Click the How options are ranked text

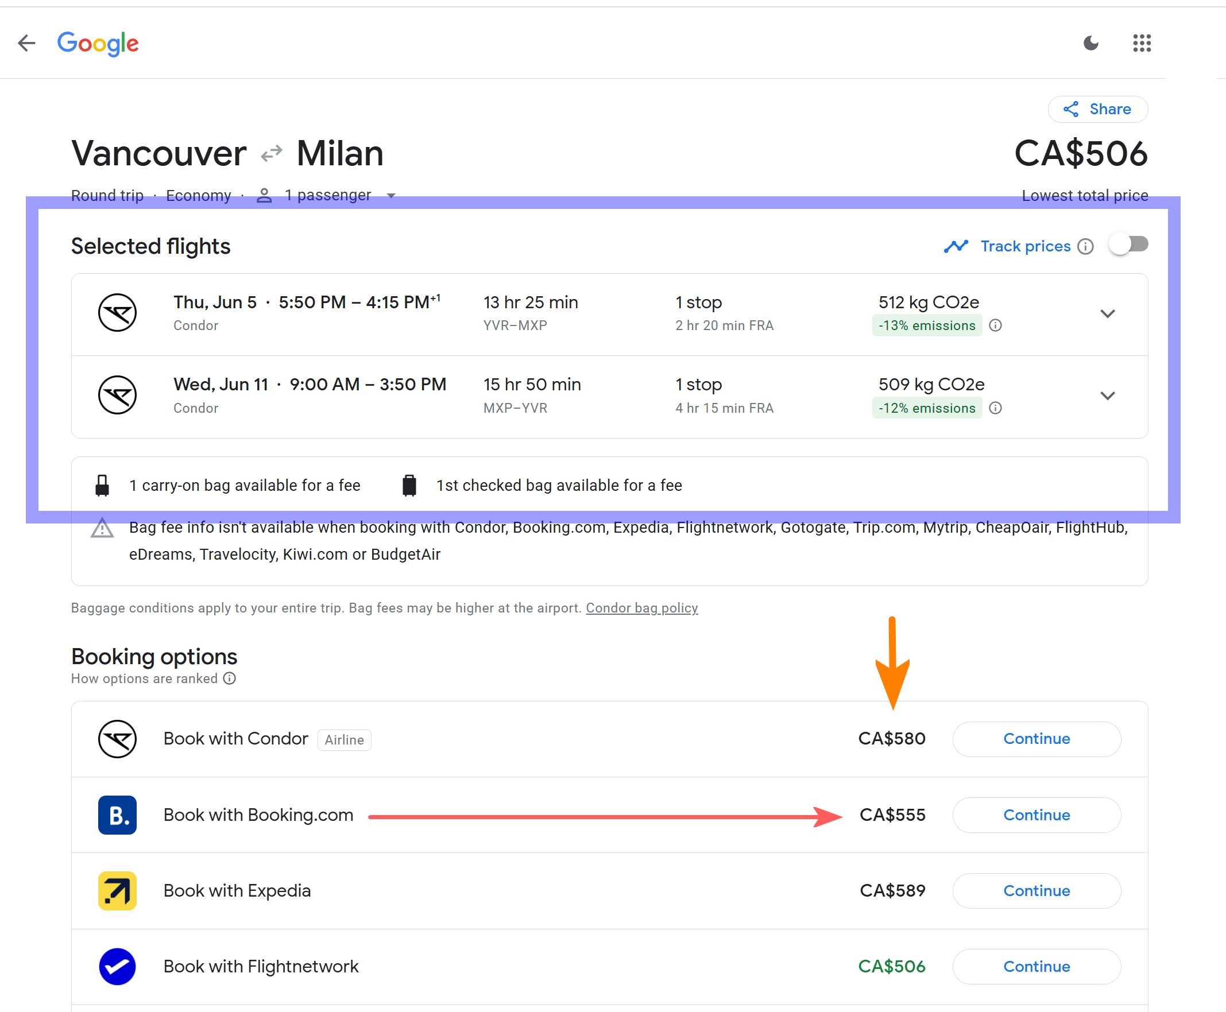(144, 678)
